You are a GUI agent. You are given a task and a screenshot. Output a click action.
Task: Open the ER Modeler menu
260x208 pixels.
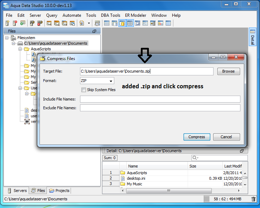pyautogui.click(x=136, y=15)
